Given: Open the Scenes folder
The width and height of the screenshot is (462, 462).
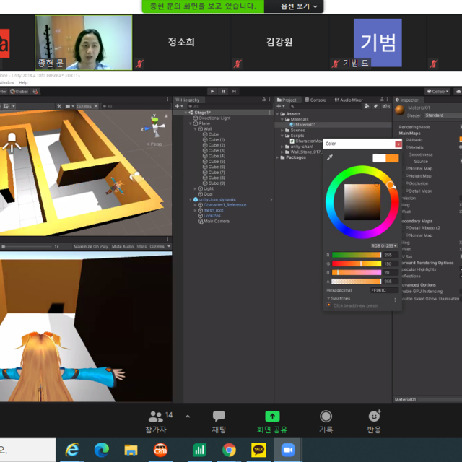Looking at the screenshot, I should click(297, 130).
